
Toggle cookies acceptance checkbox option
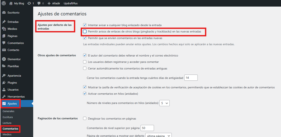click(x=85, y=87)
